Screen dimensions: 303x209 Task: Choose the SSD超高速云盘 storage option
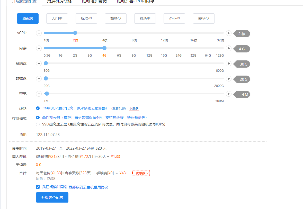click(38, 124)
